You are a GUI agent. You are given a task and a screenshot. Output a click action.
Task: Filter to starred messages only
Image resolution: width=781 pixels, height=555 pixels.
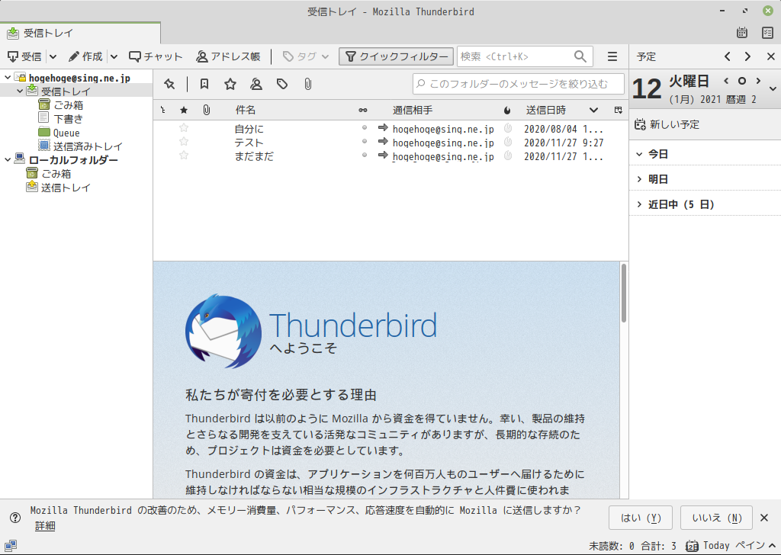click(x=230, y=84)
